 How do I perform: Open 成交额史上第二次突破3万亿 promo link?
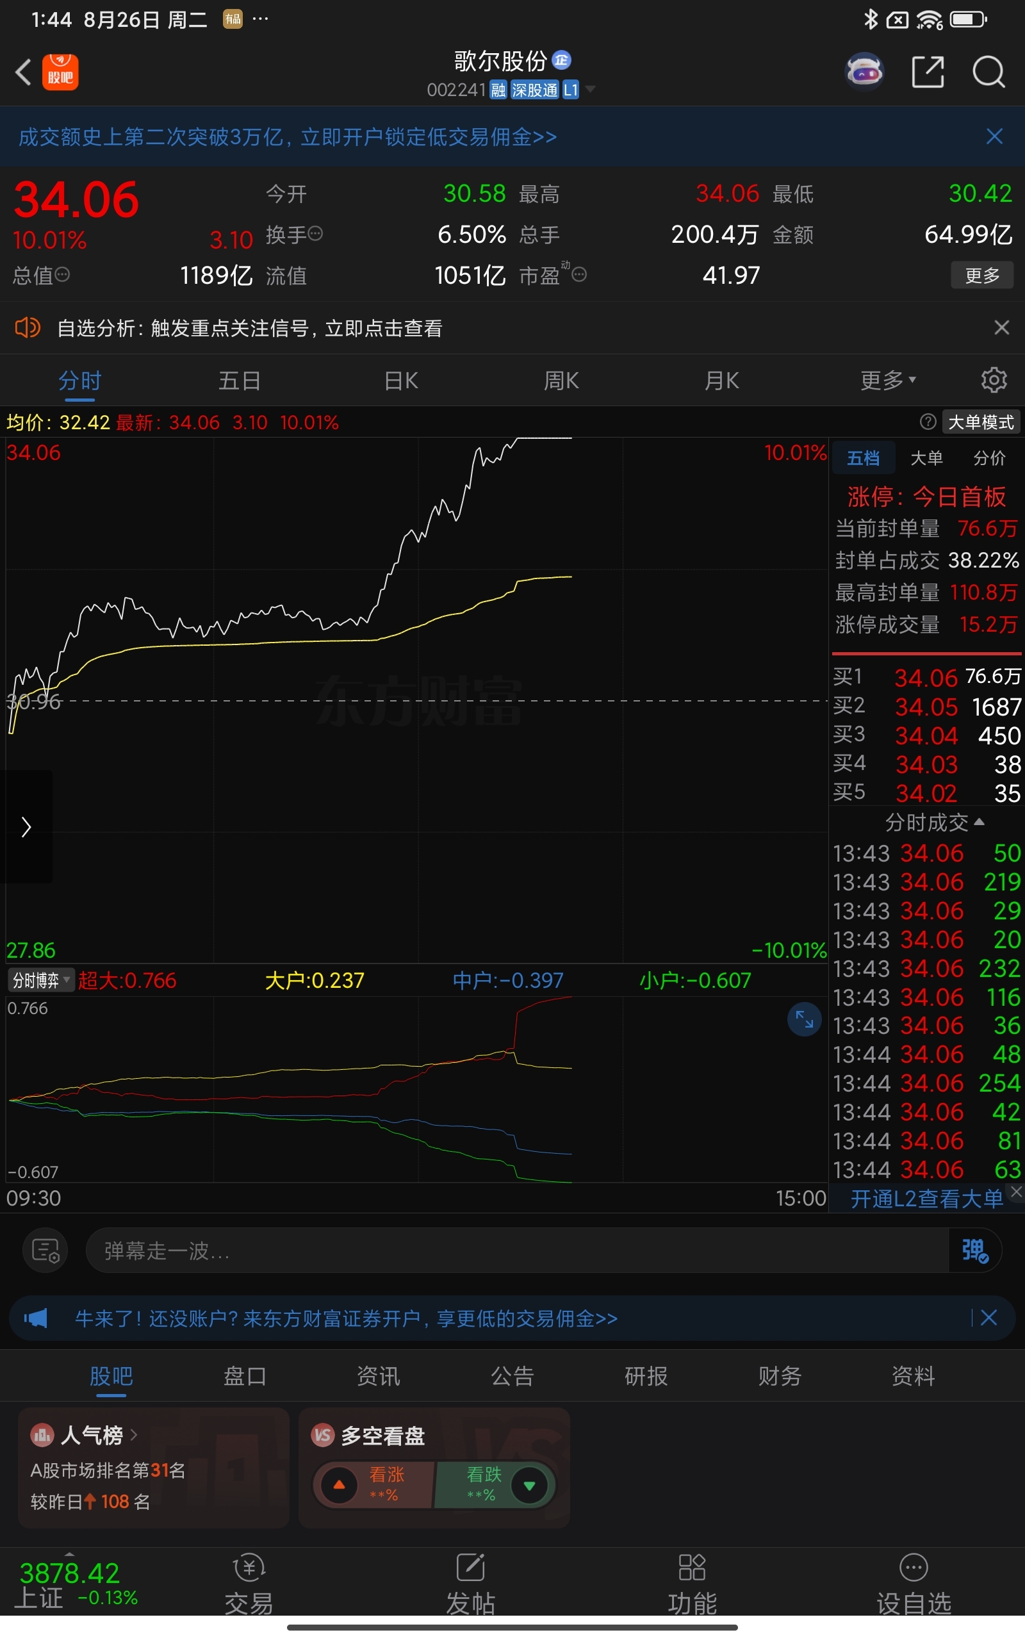[x=288, y=137]
